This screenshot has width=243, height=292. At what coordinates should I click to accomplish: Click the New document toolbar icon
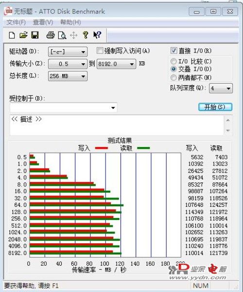point(12,35)
